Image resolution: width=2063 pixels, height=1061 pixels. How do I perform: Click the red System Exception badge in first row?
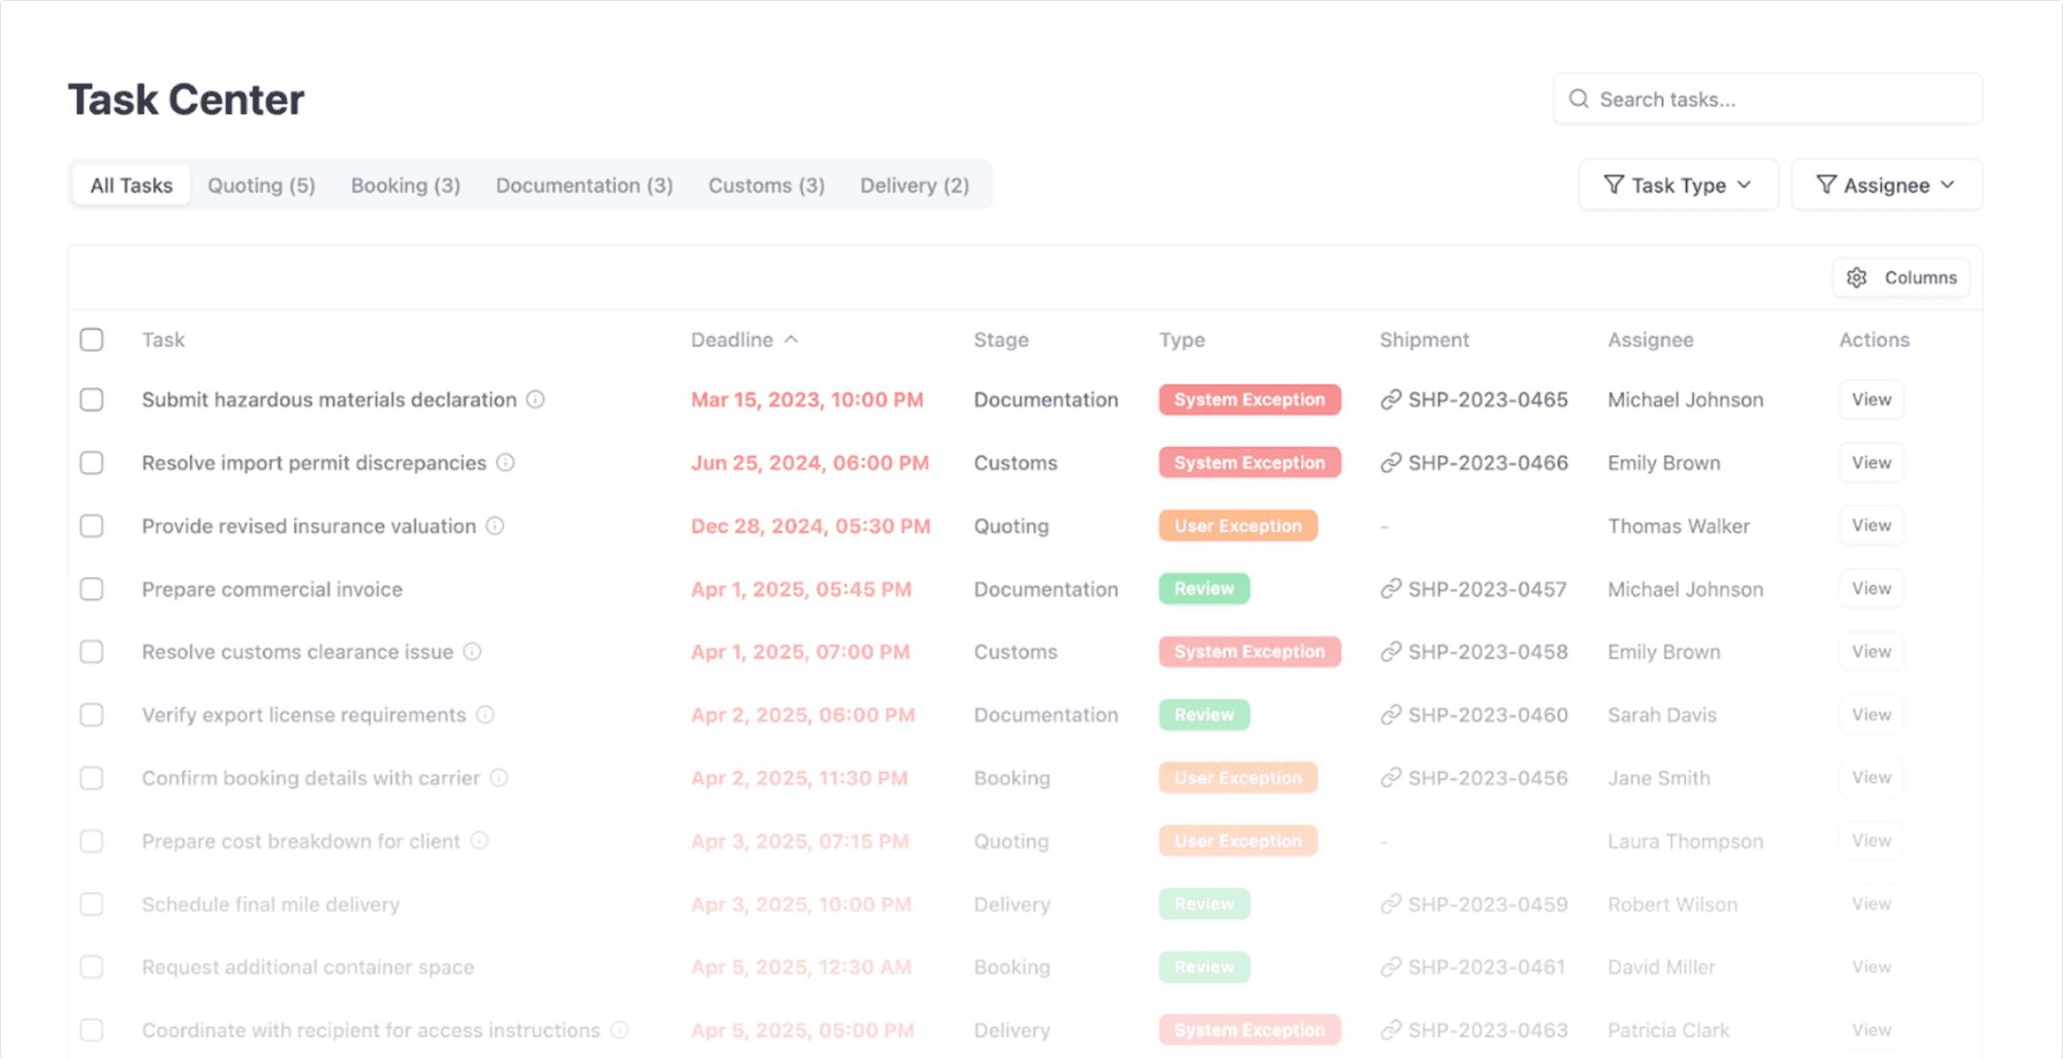(x=1249, y=400)
